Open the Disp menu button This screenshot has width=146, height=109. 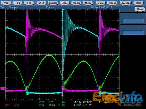click(x=41, y=3)
